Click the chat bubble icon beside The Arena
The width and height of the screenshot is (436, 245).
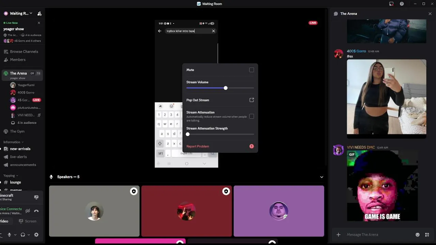[x=336, y=14]
